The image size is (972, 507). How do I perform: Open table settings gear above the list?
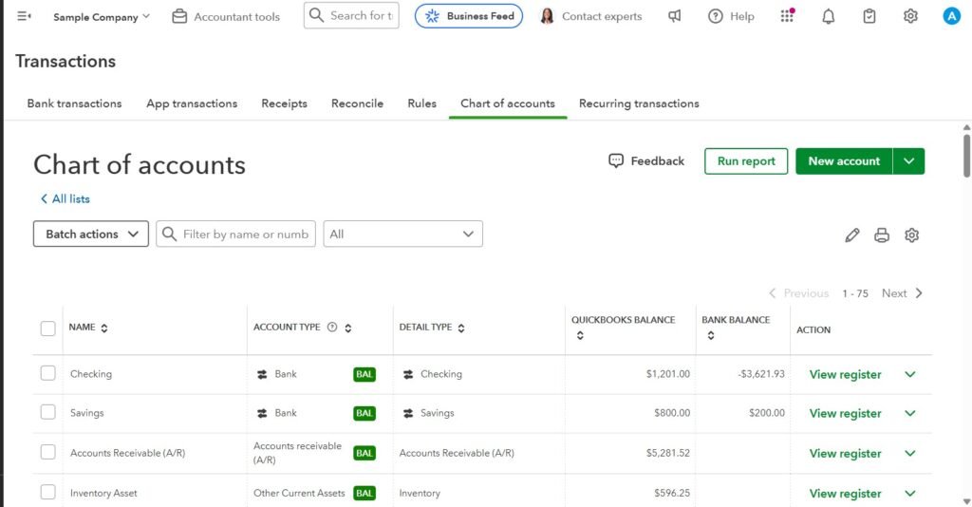coord(912,235)
